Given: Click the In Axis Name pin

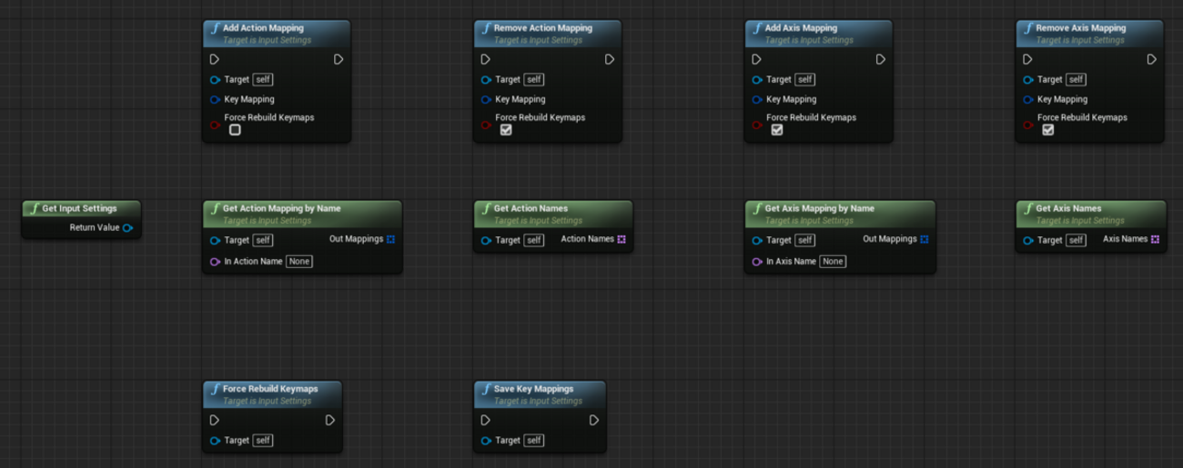Looking at the screenshot, I should pos(758,262).
